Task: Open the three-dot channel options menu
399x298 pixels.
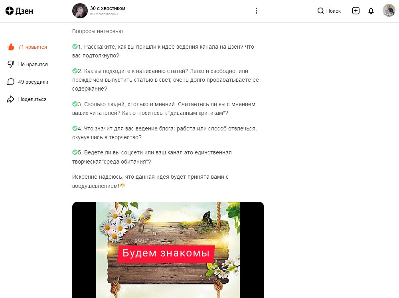Action: [256, 11]
